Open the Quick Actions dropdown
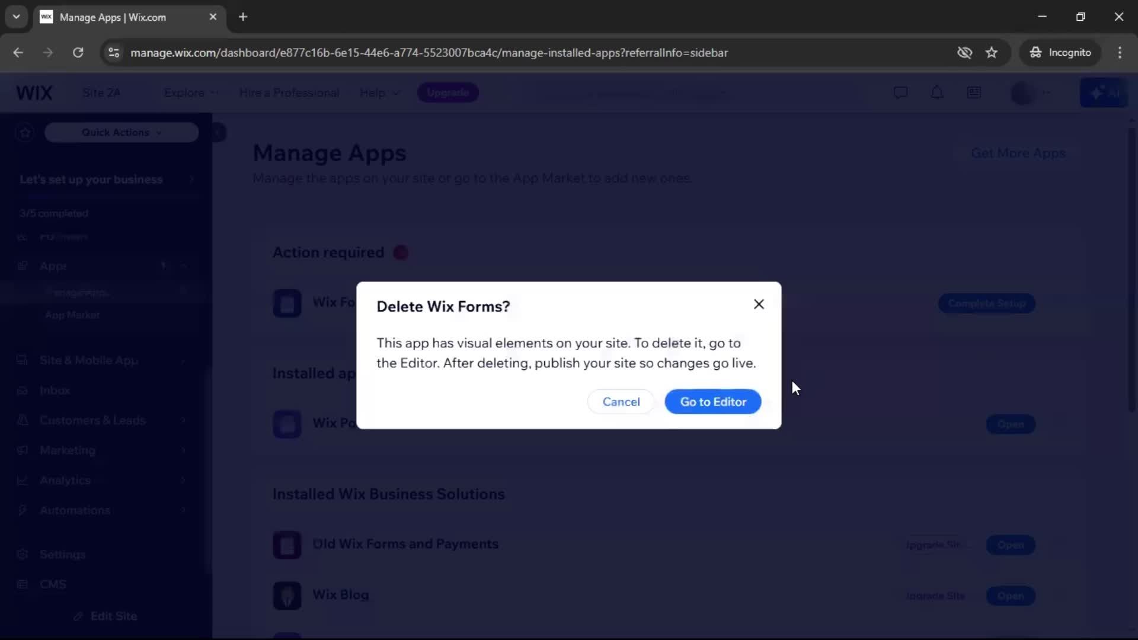The image size is (1138, 640). pyautogui.click(x=122, y=133)
